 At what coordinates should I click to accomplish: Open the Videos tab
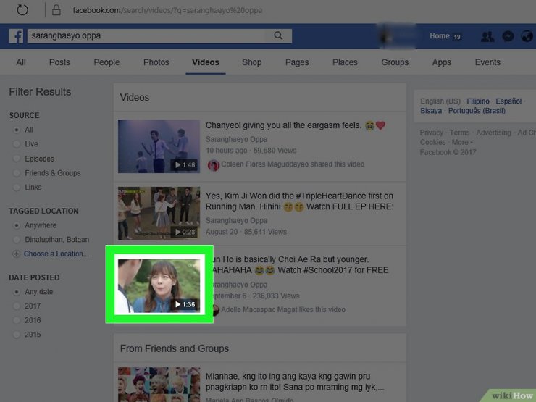pos(206,62)
